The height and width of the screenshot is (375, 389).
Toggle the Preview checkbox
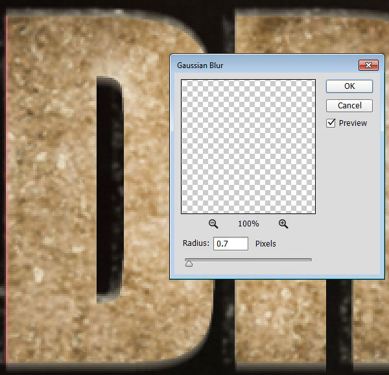pos(331,123)
